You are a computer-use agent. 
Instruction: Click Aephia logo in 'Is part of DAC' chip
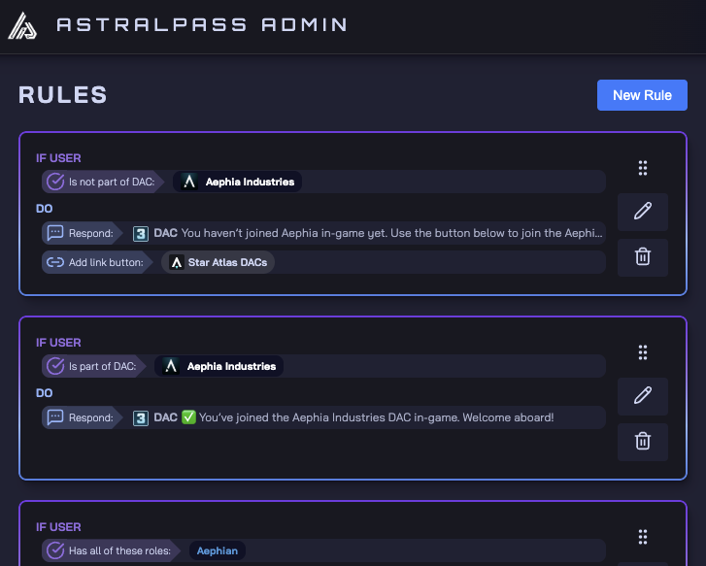171,366
